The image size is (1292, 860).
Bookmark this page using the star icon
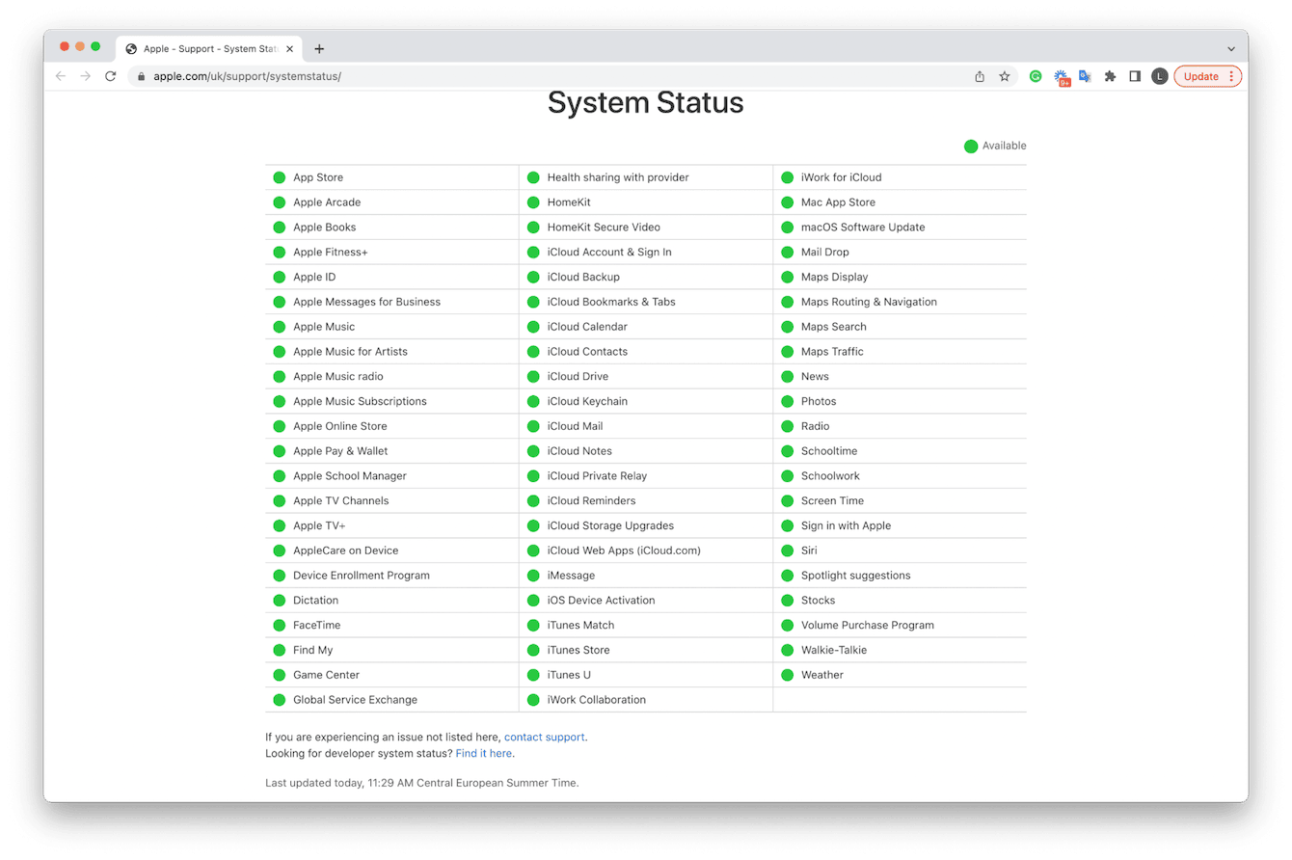(x=1004, y=75)
